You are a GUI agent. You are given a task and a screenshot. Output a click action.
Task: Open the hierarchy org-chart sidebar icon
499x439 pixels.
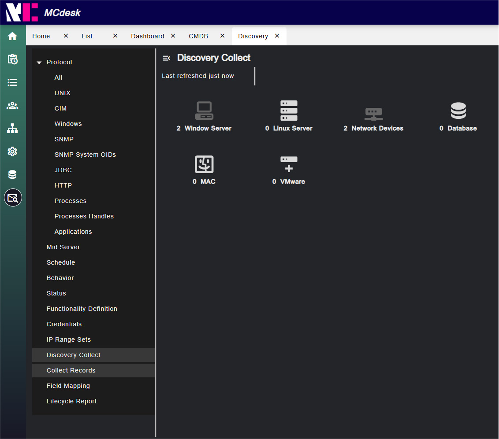[x=12, y=129]
